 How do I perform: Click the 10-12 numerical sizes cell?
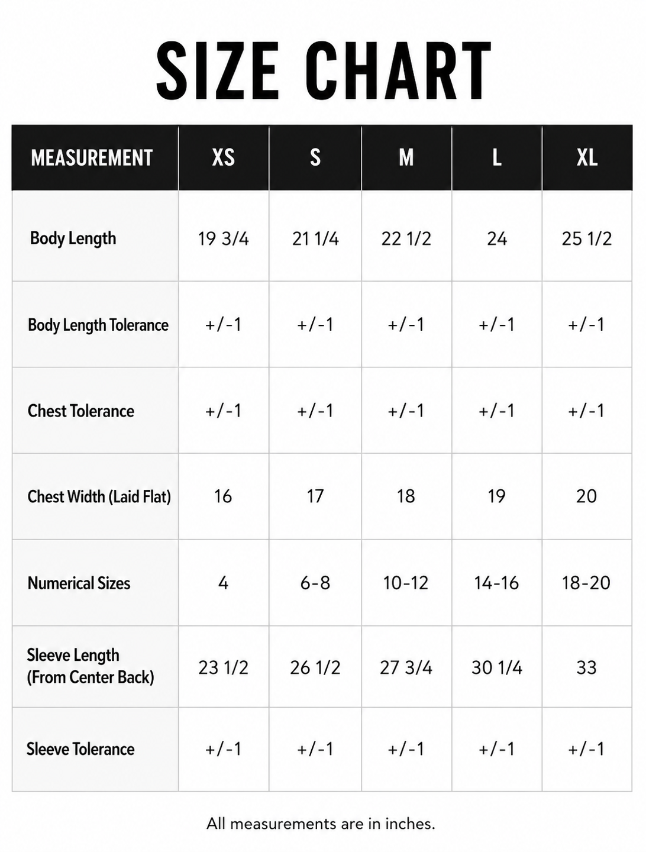tap(406, 583)
